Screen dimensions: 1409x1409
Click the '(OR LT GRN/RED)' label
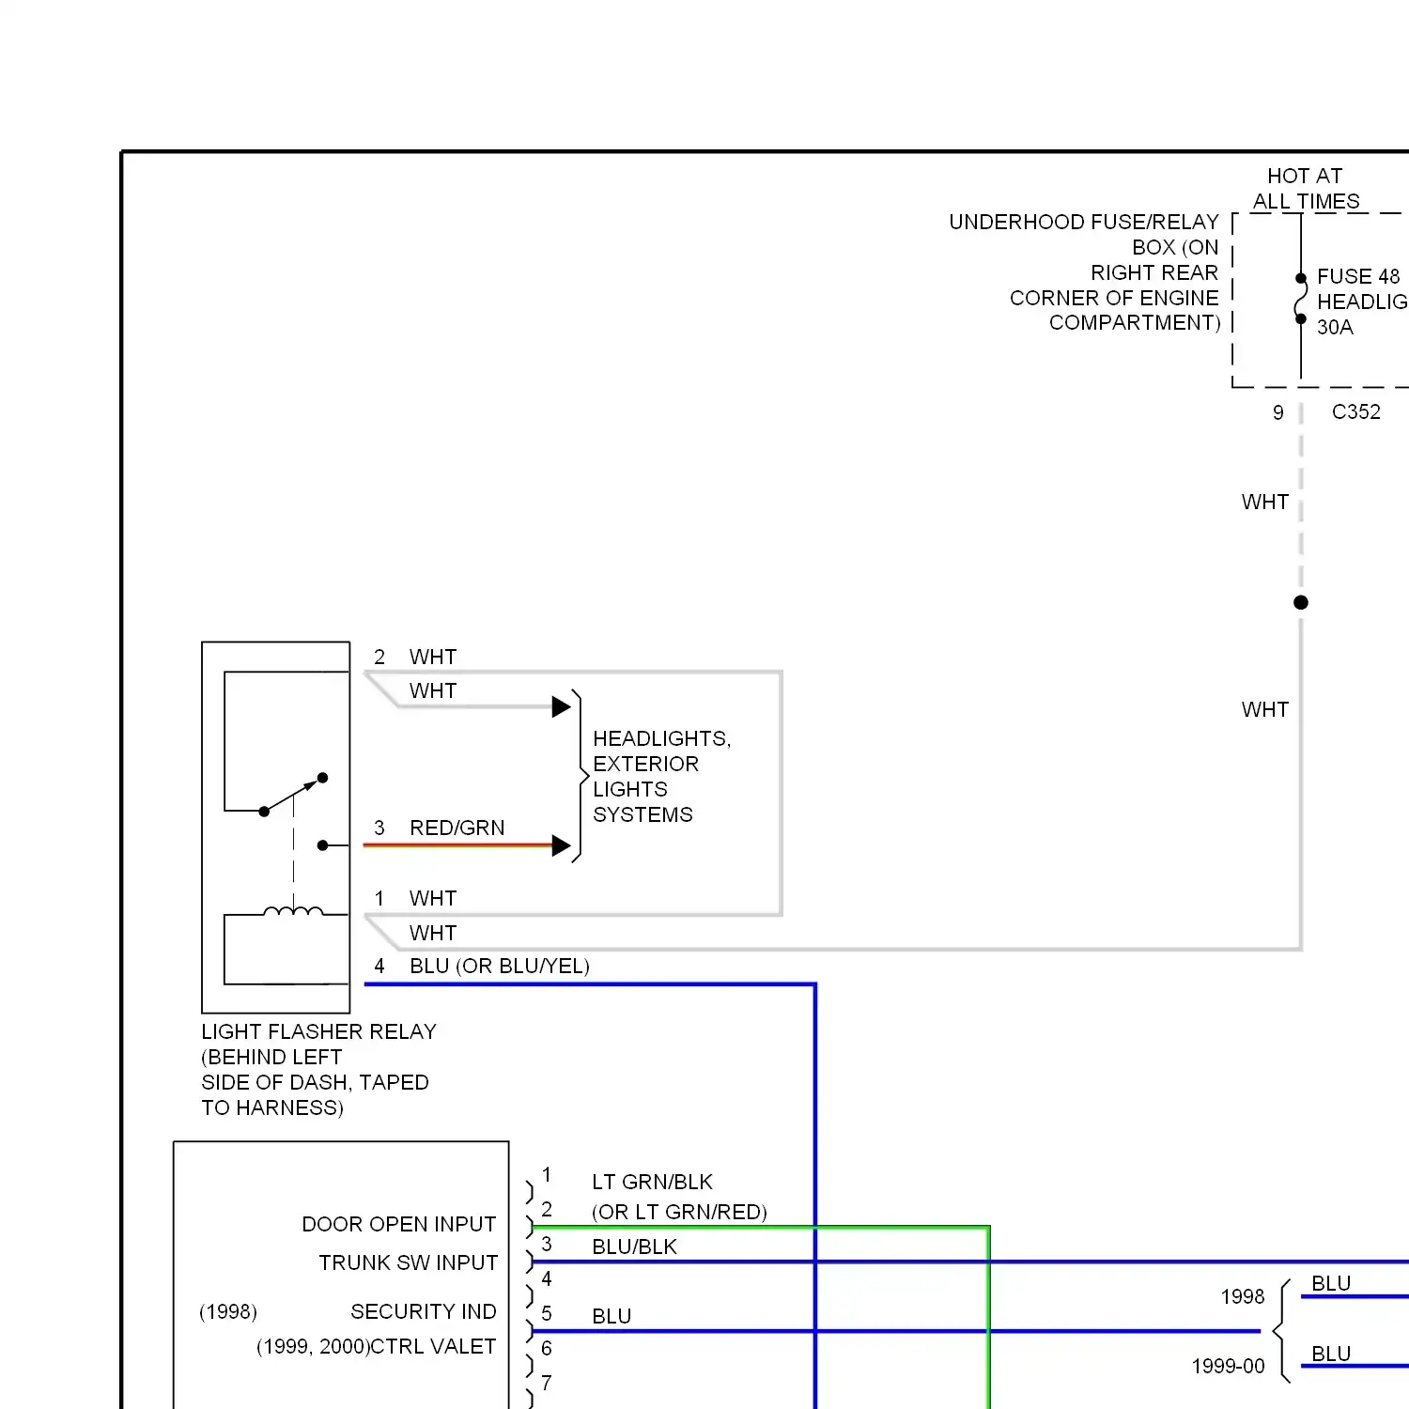coord(679,1212)
